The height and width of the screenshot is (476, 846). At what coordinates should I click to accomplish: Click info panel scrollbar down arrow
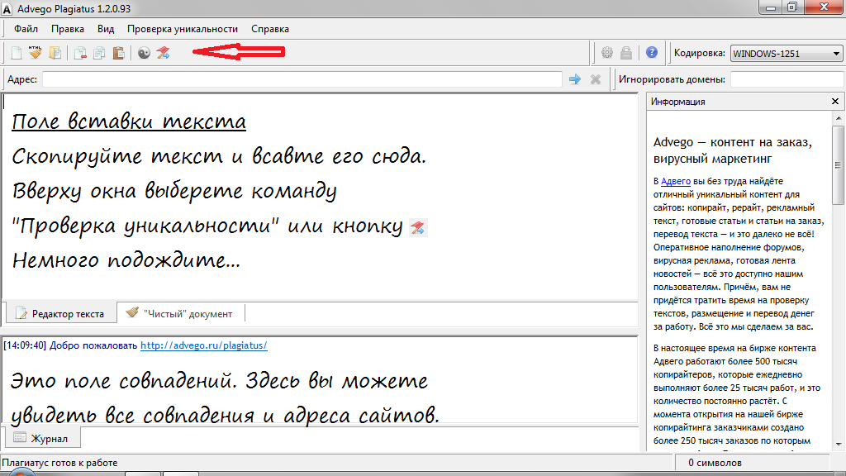pos(838,445)
